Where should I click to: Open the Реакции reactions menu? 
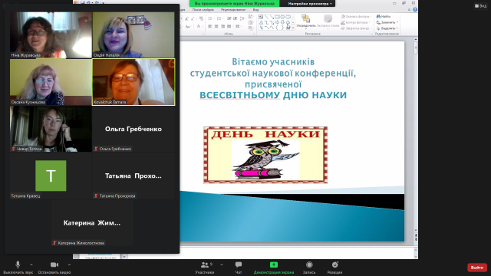click(x=334, y=268)
